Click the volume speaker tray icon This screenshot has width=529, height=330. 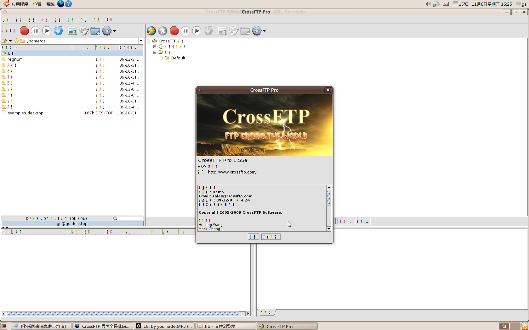pyautogui.click(x=428, y=4)
